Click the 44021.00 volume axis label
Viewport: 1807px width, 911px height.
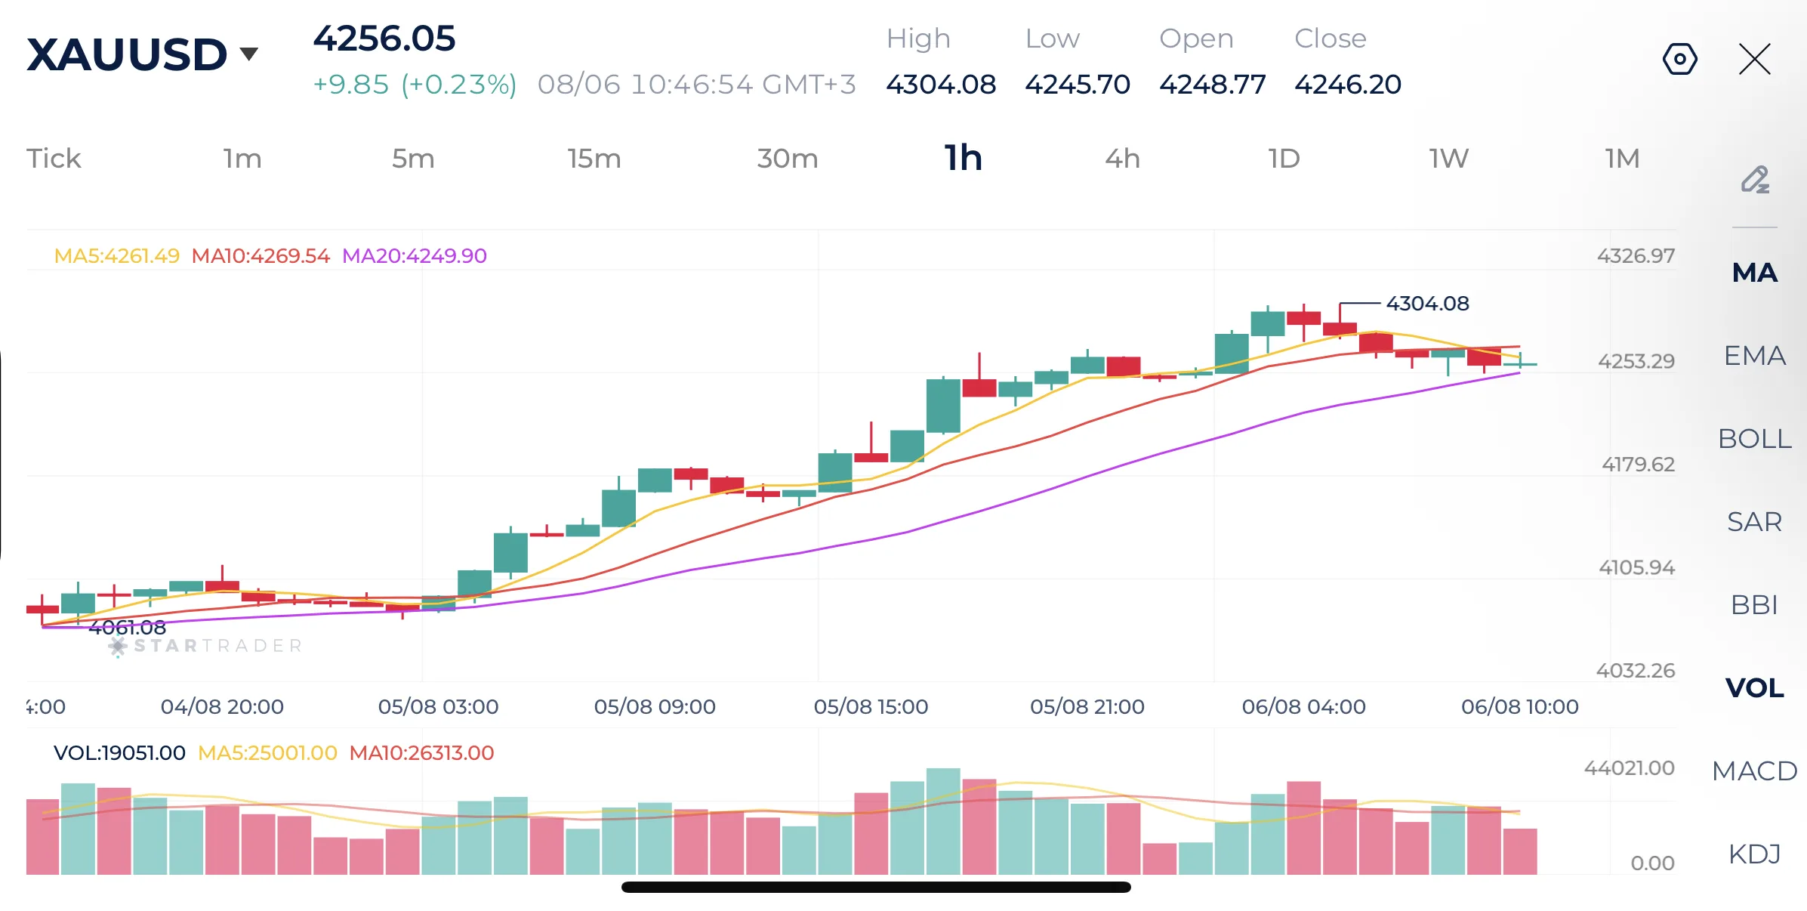tap(1629, 768)
